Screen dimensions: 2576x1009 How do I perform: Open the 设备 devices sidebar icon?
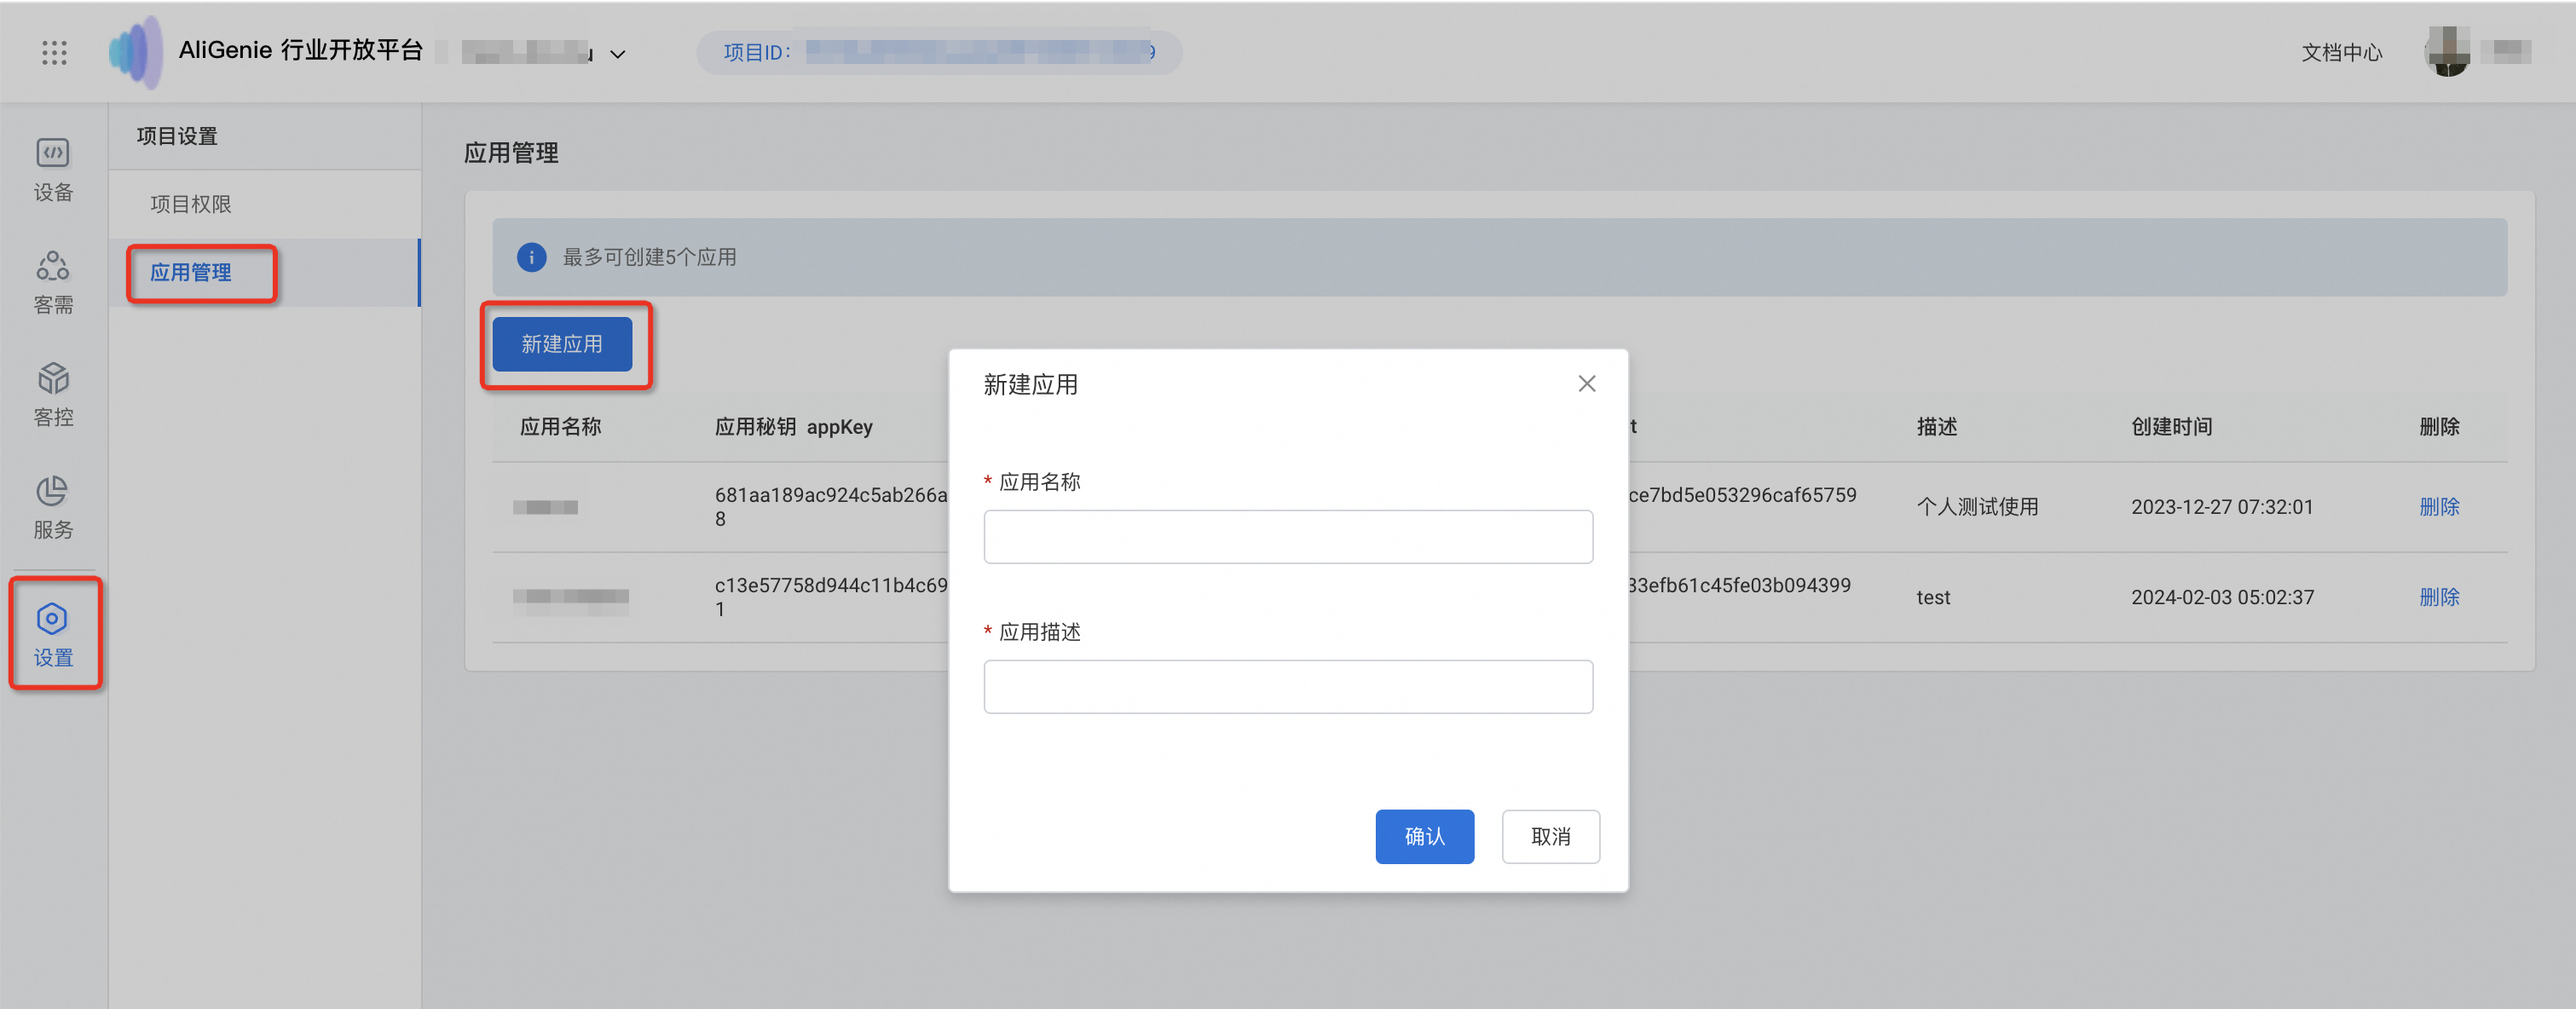tap(53, 169)
